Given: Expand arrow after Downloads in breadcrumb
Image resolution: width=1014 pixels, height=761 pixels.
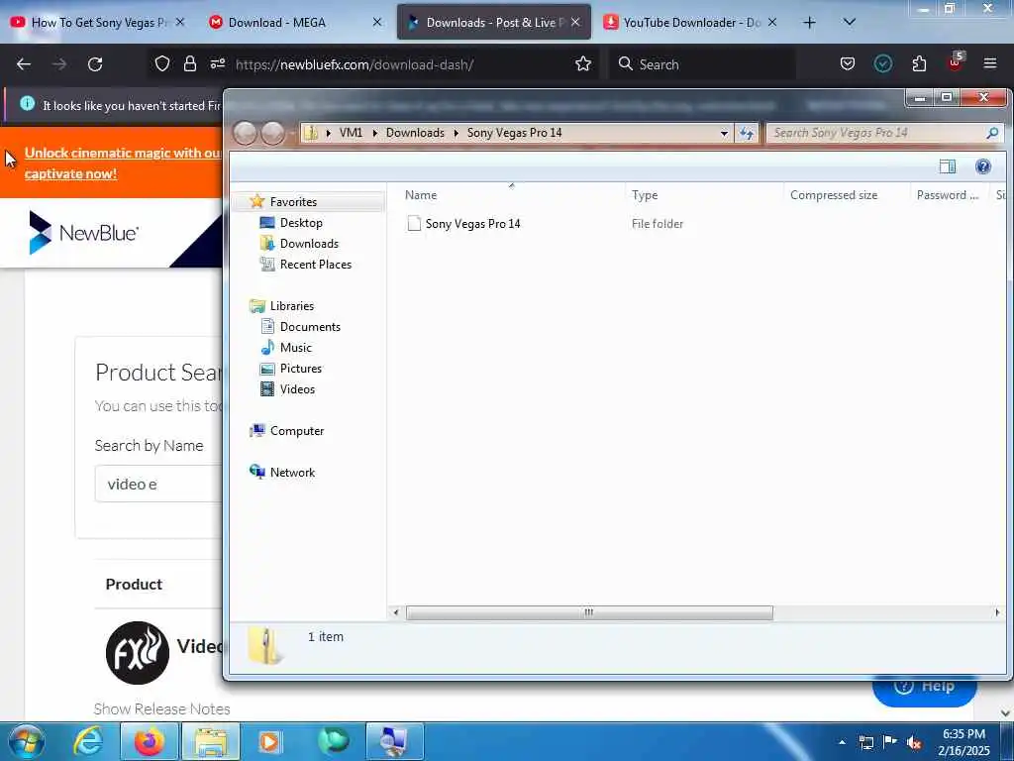Looking at the screenshot, I should (456, 134).
